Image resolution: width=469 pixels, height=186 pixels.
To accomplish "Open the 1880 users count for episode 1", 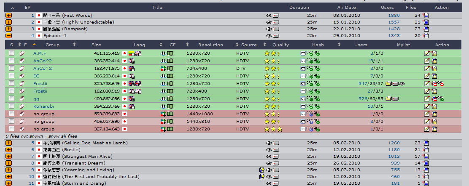I will 388,16.
